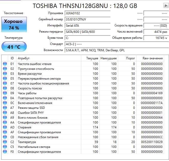Screen dimensions: 169x161
Task: Click current value 59 in Температура row
Action: [x=96, y=142]
